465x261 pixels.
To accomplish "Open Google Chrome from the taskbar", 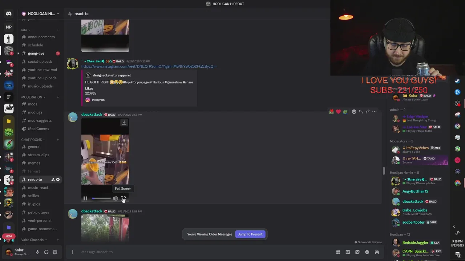I will tap(457, 183).
